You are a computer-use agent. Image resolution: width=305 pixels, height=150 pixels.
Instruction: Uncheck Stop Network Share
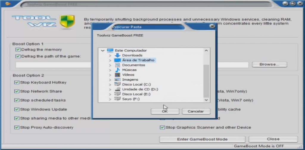(x=17, y=91)
